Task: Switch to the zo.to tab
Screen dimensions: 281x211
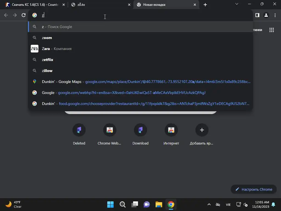Action: coord(100,5)
